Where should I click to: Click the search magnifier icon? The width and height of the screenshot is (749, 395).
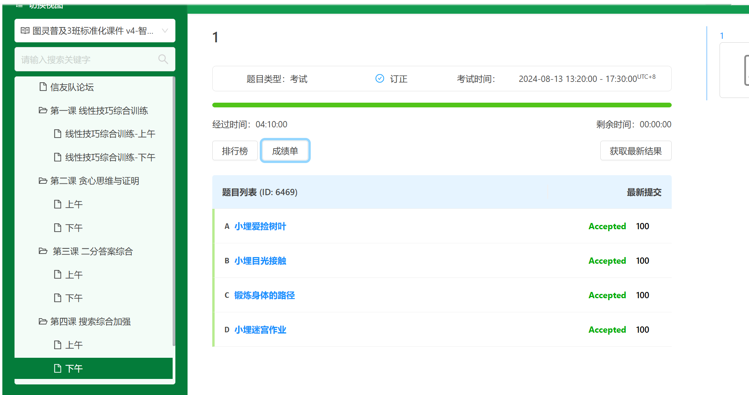[163, 59]
